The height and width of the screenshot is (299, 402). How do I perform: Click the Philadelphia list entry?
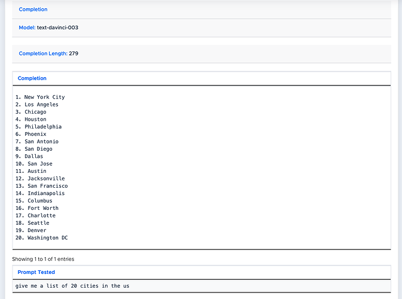[38, 127]
